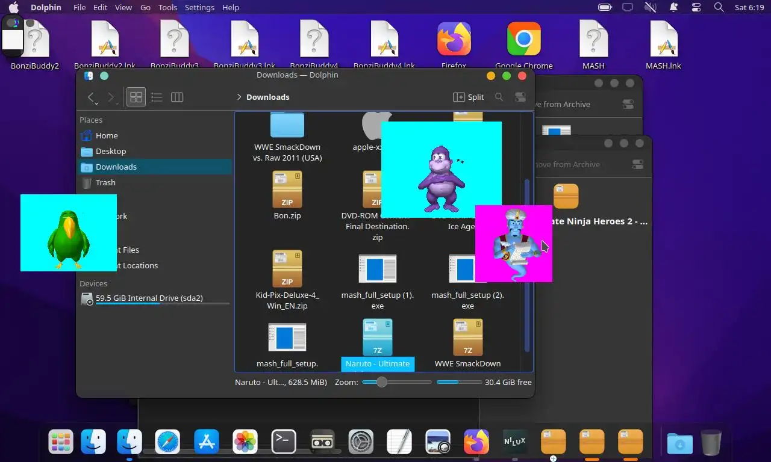Viewport: 771px width, 462px height.
Task: Open Launchpad from the dock
Action: tap(61, 442)
